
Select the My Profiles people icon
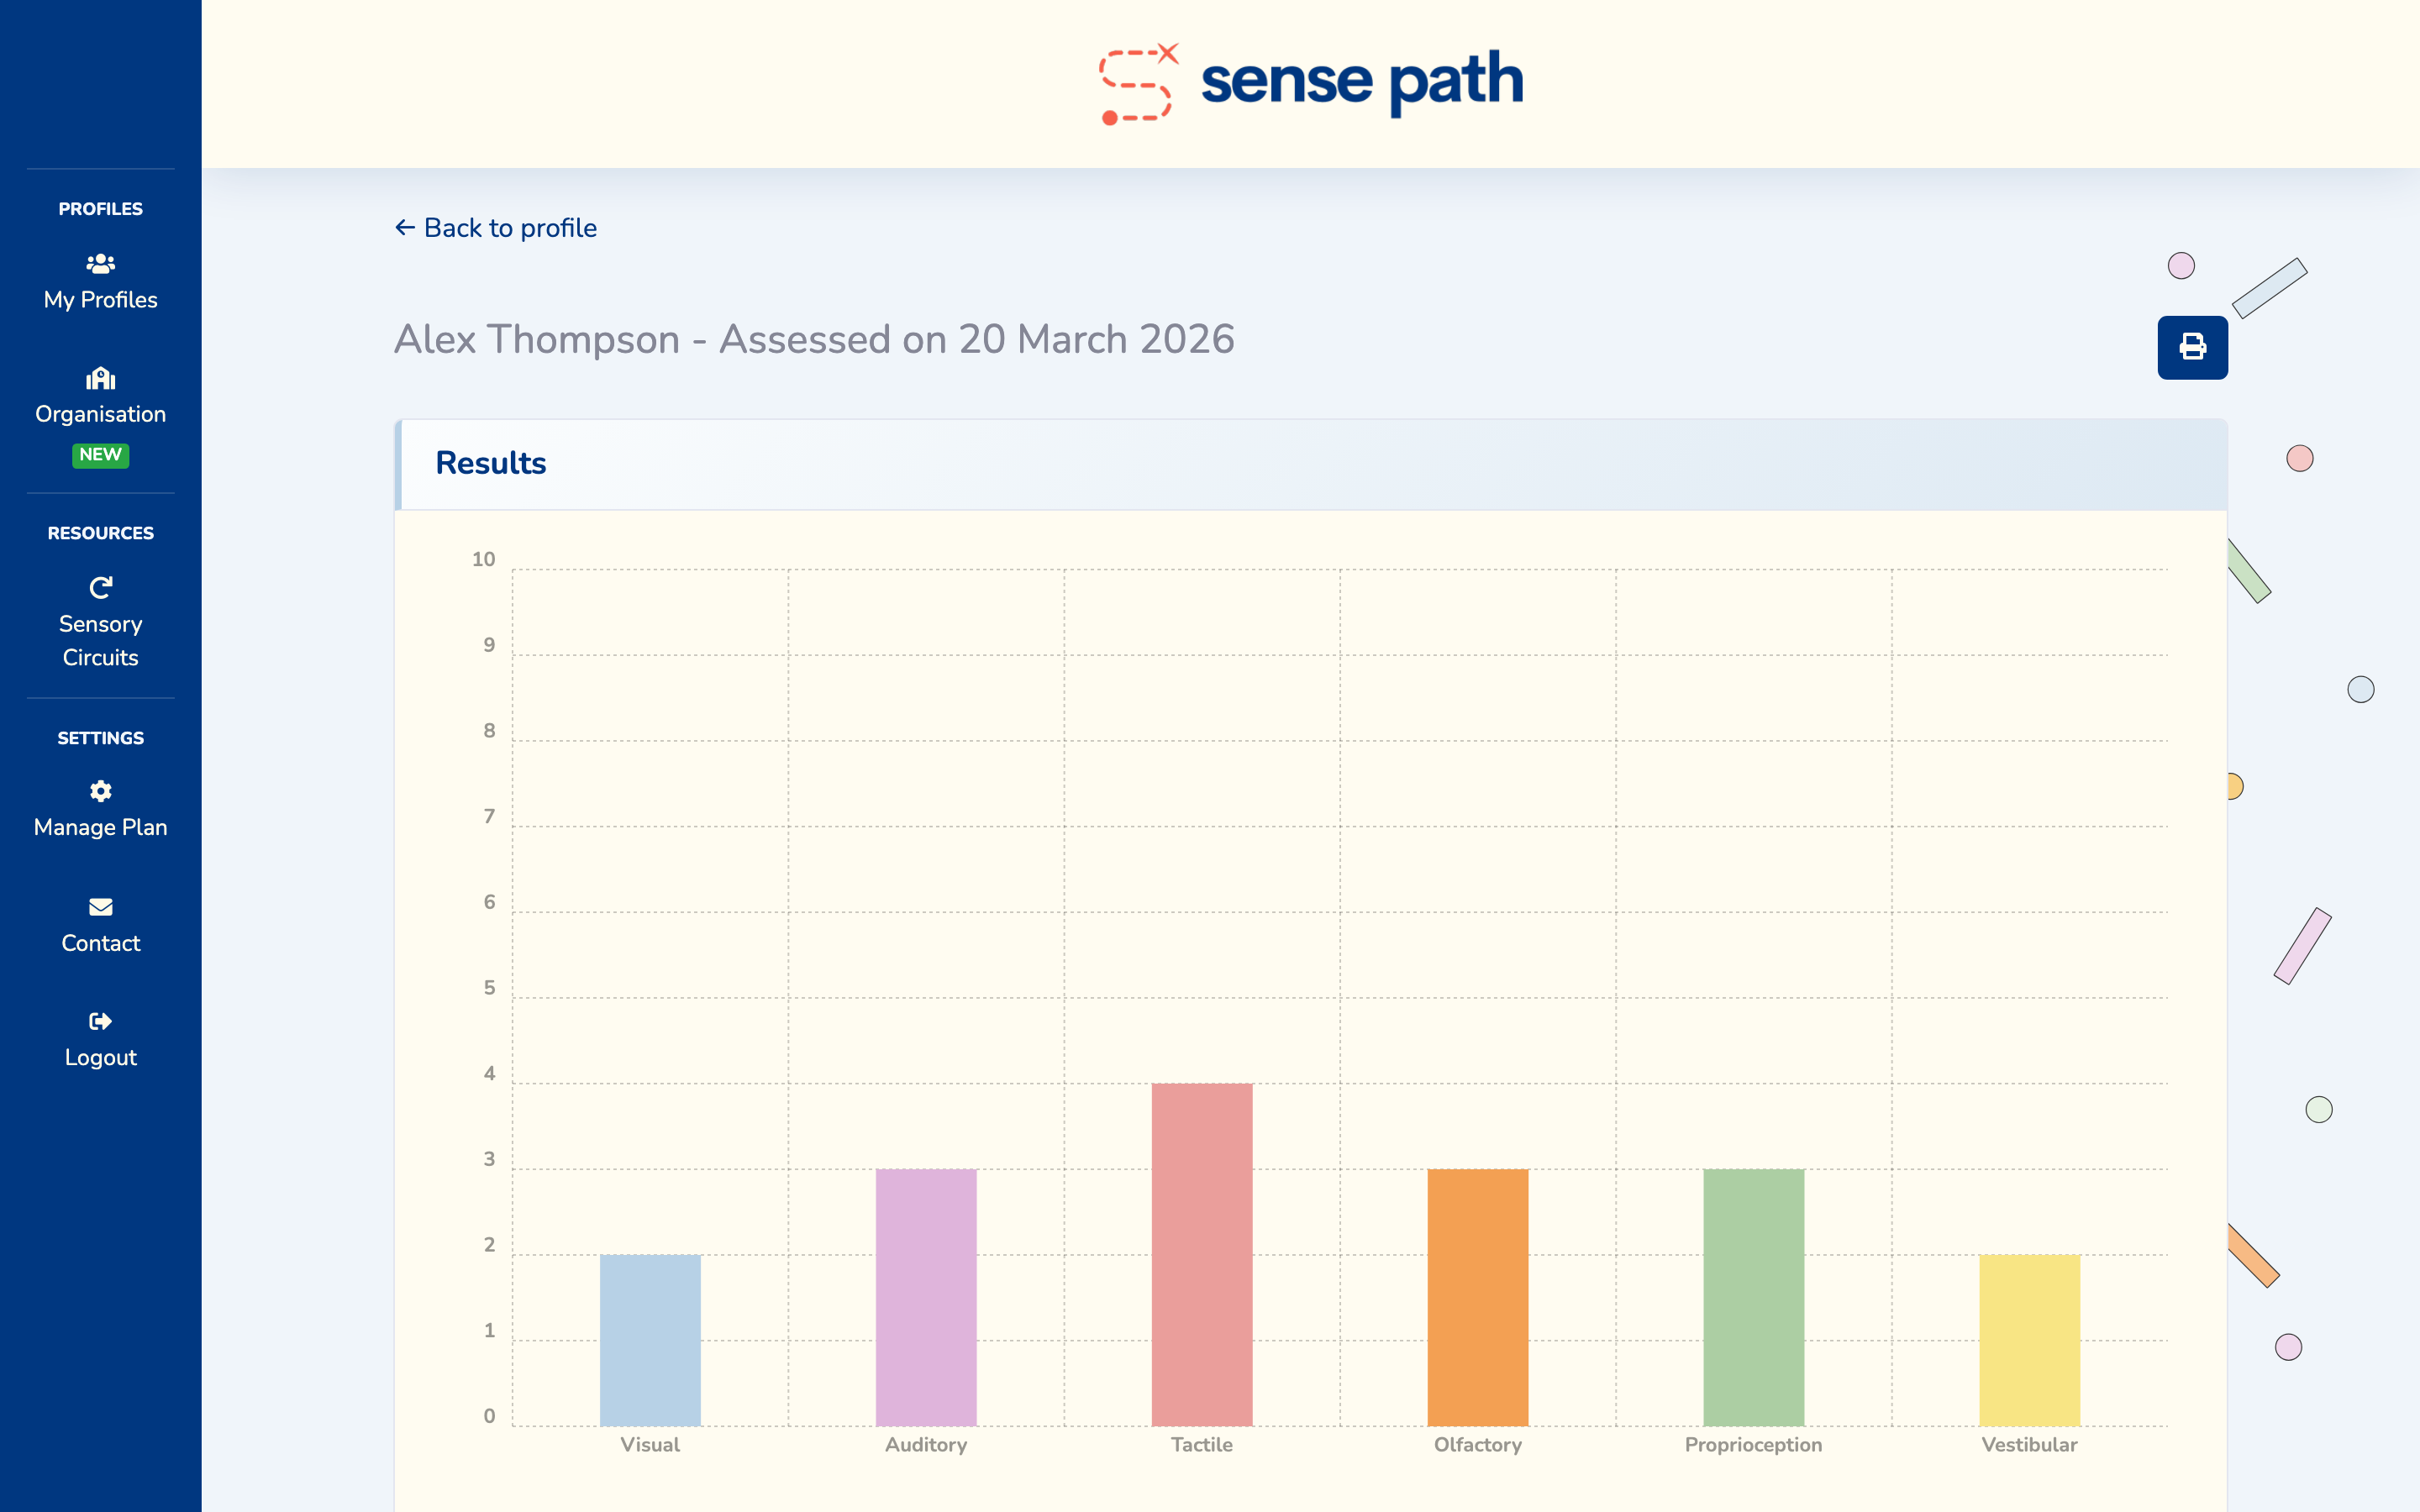100,263
